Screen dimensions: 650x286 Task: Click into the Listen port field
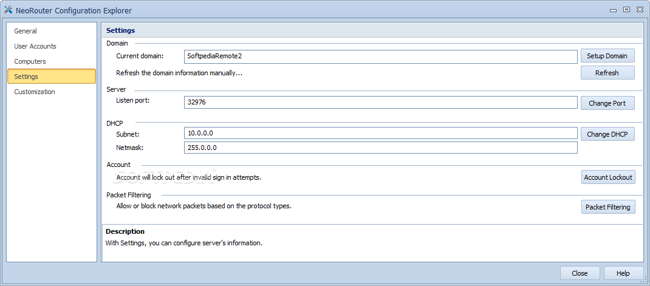click(x=380, y=103)
